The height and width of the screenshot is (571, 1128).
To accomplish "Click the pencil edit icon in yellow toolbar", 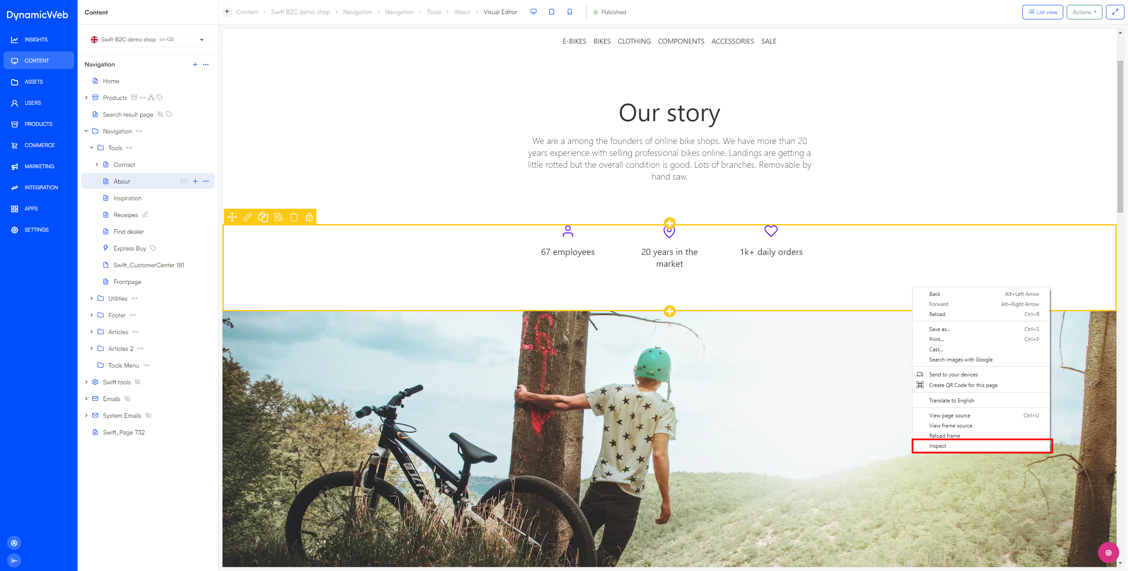I will [x=248, y=217].
